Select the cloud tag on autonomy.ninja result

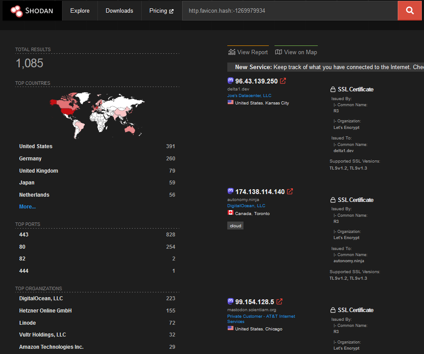(x=235, y=226)
